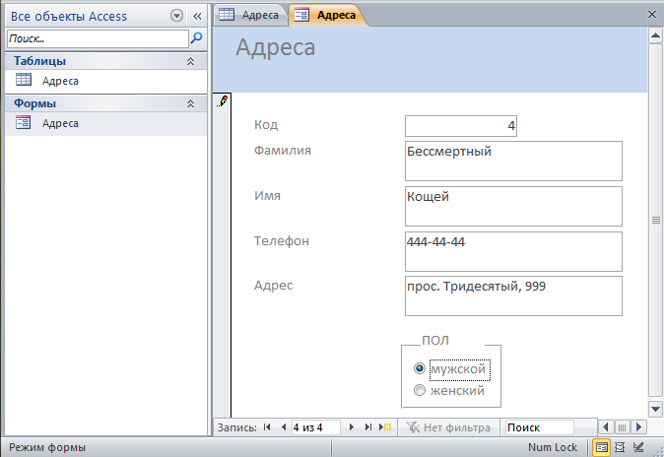This screenshot has height=457, width=664.
Task: Switch to Form view in status bar
Action: tap(601, 447)
